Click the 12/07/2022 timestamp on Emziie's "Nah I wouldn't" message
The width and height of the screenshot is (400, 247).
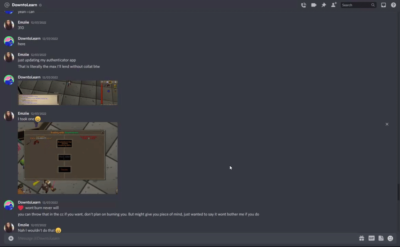[38, 225]
